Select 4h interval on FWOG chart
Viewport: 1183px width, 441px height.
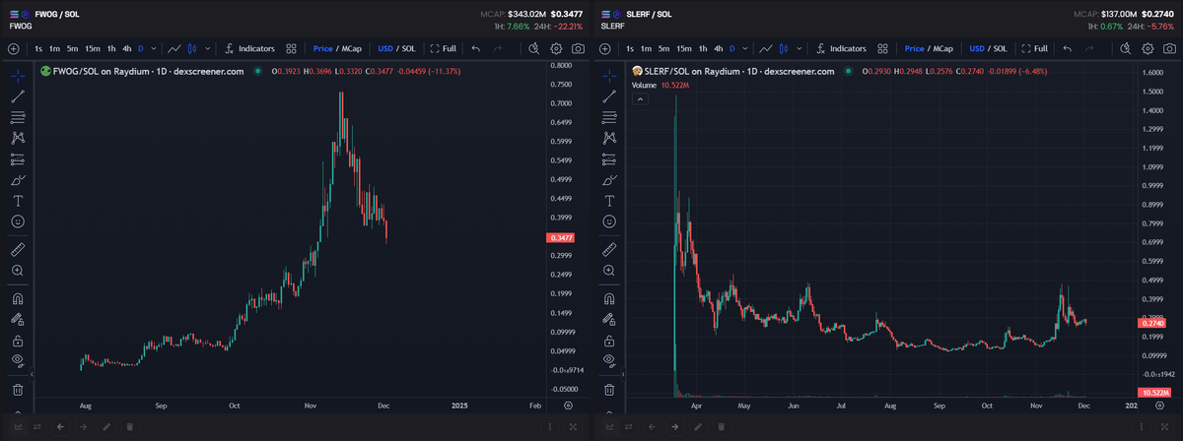tap(126, 48)
